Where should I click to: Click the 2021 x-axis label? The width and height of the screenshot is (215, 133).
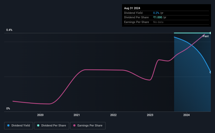[77, 115]
